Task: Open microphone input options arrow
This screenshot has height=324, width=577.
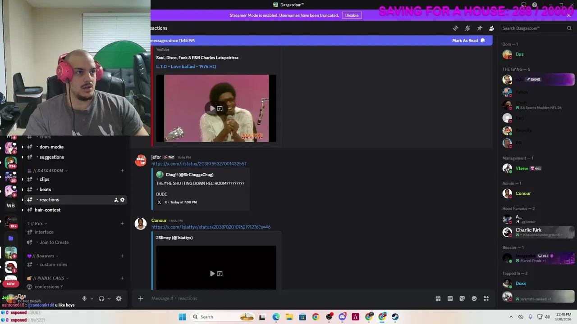Action: 92,298
